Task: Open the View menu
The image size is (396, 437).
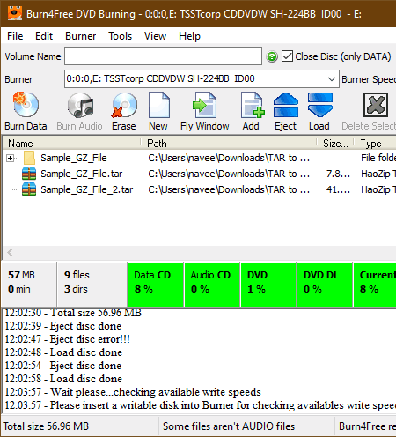Action: click(155, 36)
